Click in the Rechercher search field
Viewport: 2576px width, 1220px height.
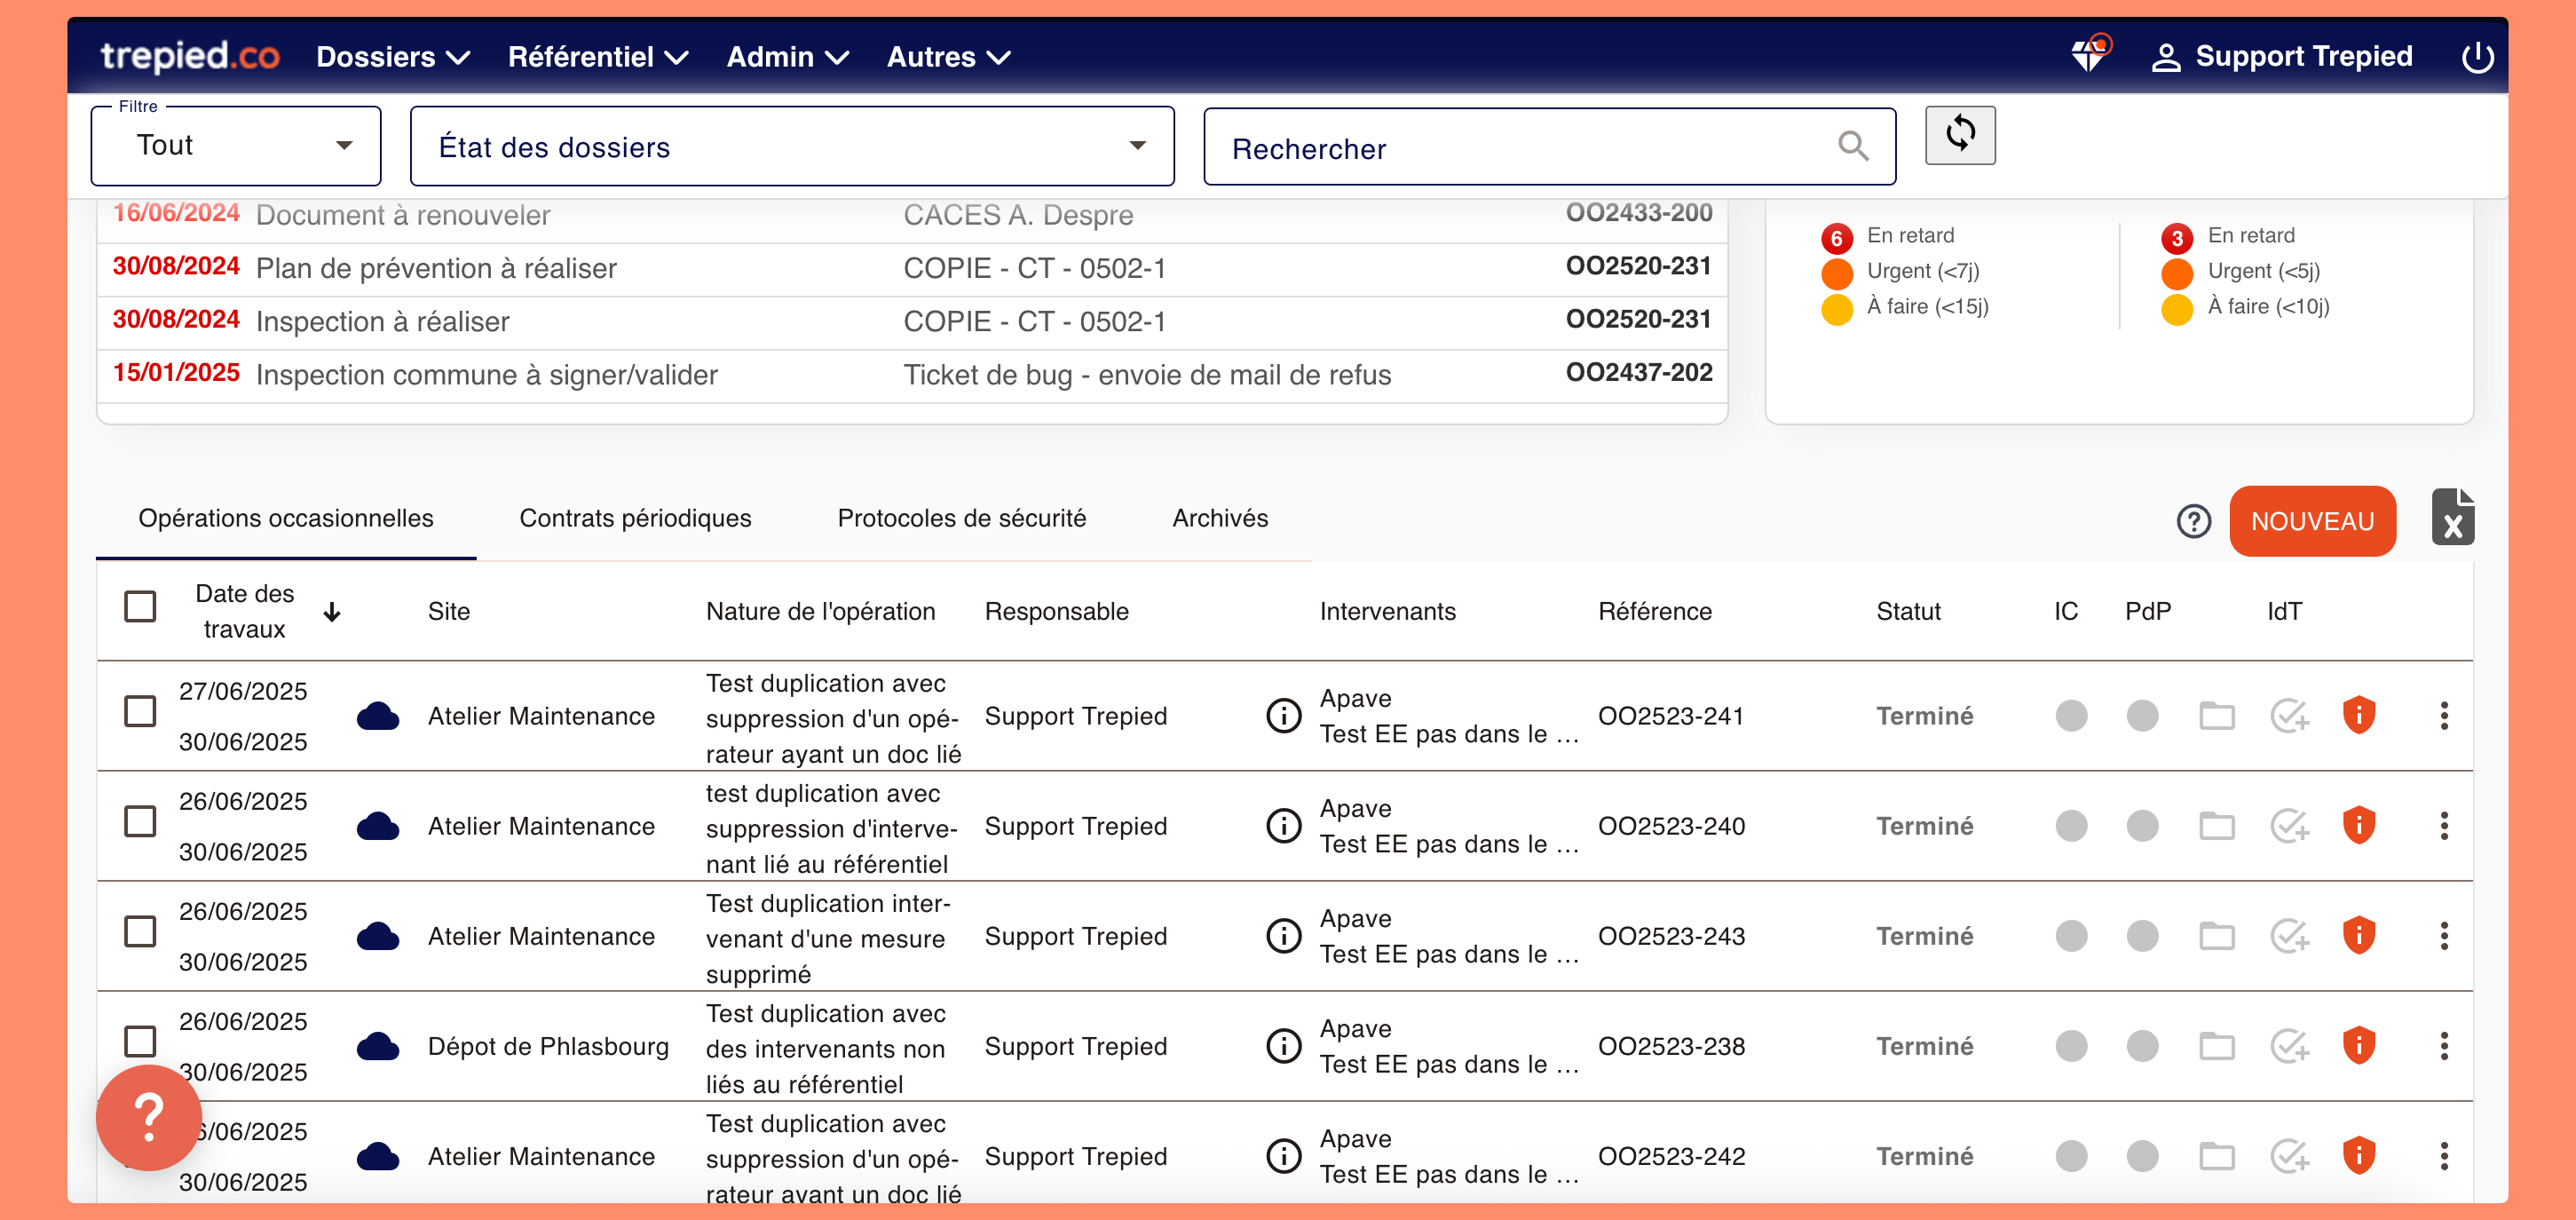point(1549,147)
